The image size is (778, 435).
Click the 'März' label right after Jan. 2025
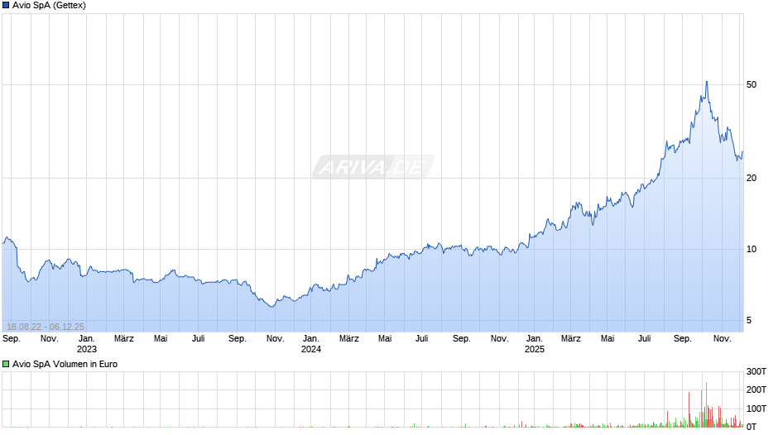[x=571, y=339]
